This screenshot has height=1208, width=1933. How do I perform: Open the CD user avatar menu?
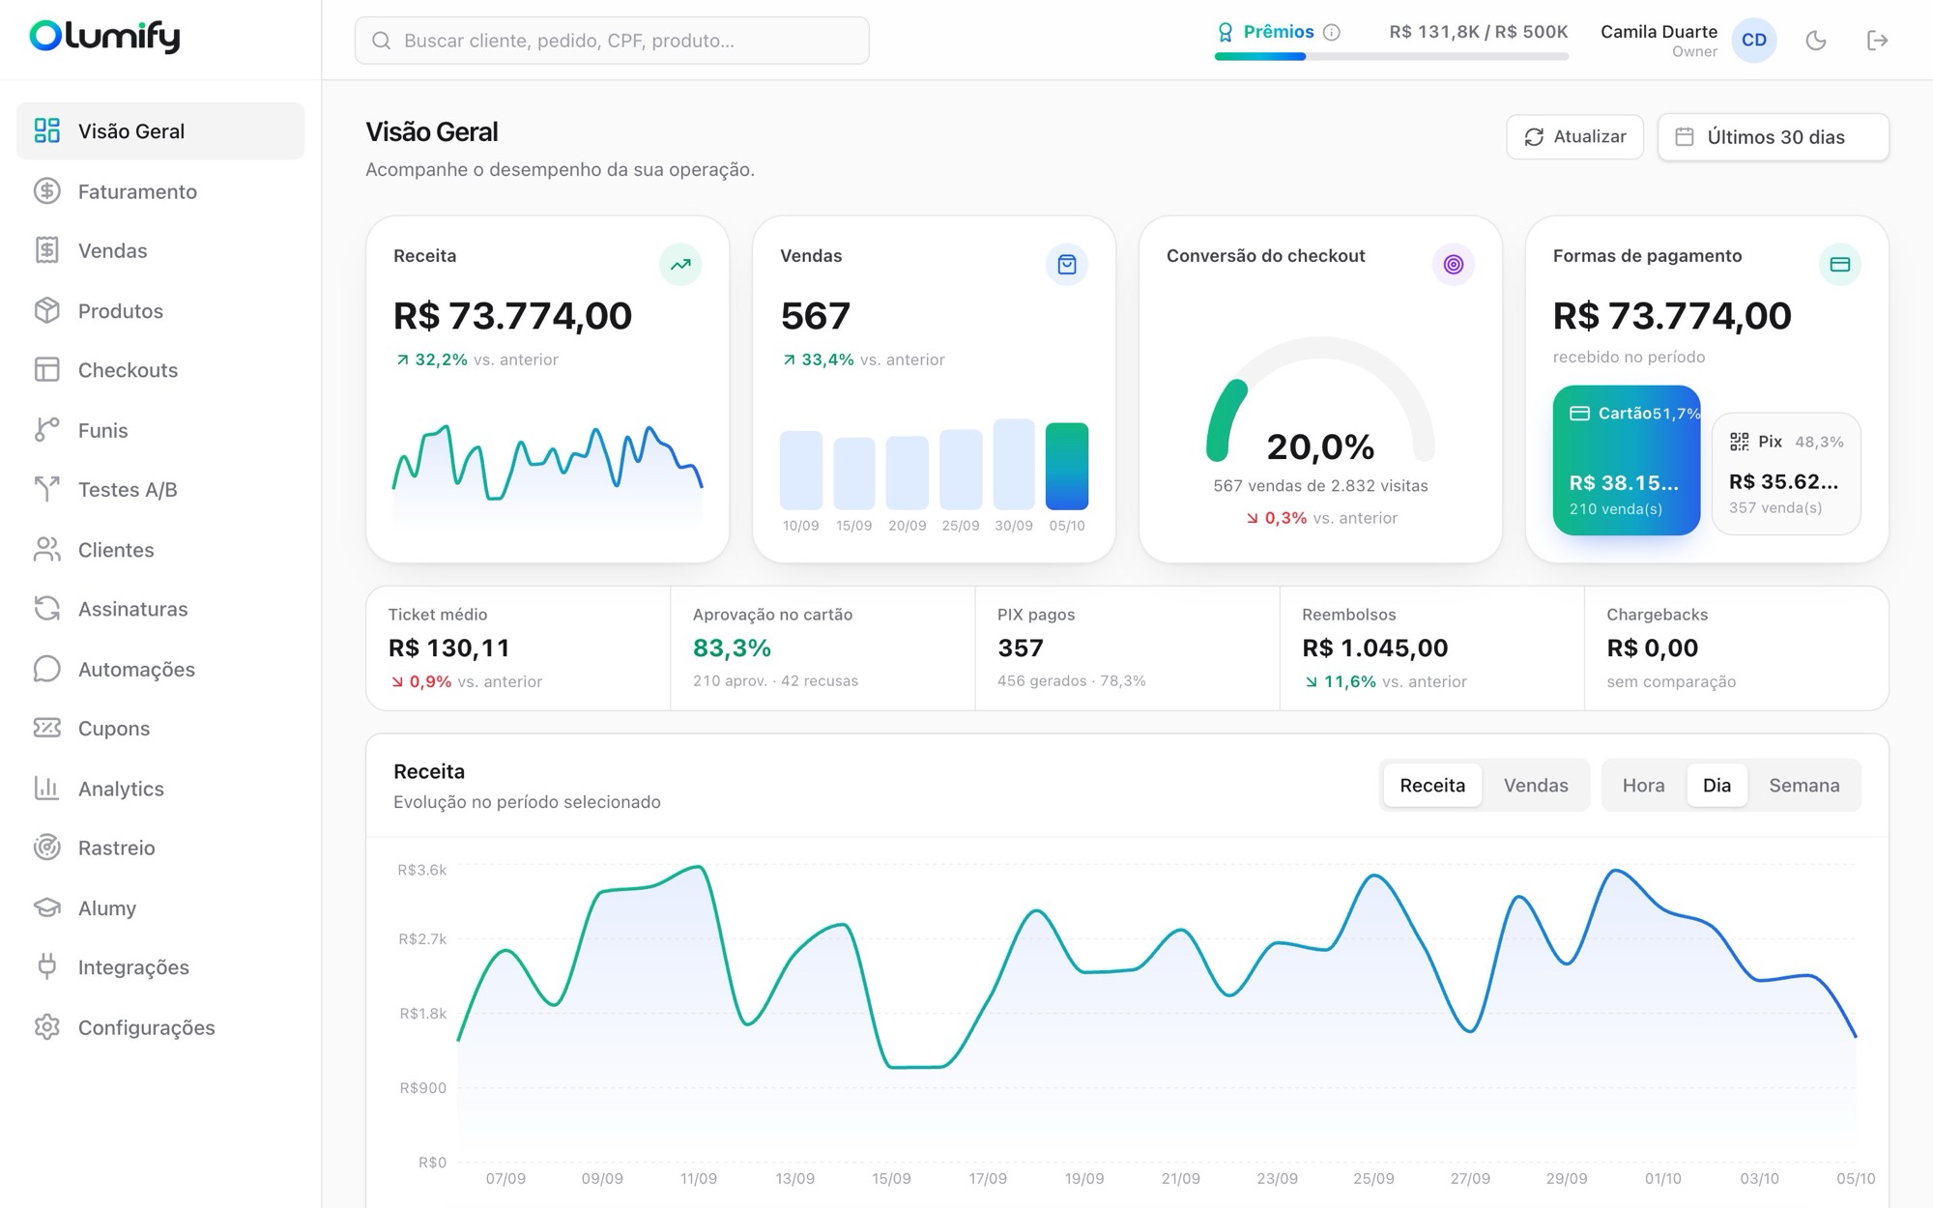click(1754, 41)
